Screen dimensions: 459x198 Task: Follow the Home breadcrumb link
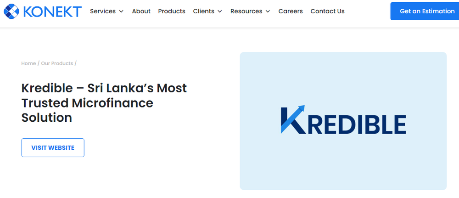(28, 63)
